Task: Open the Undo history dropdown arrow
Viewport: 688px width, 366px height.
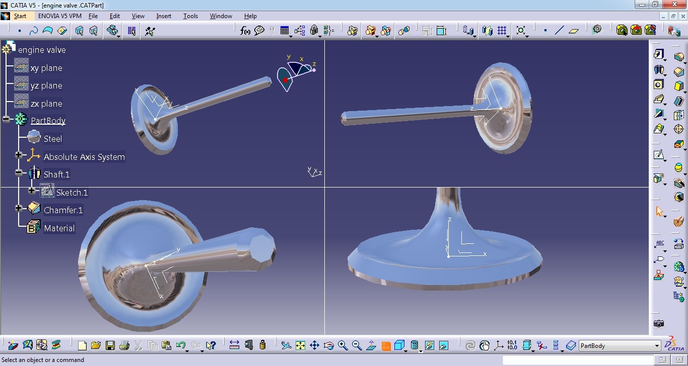Action: (x=187, y=350)
